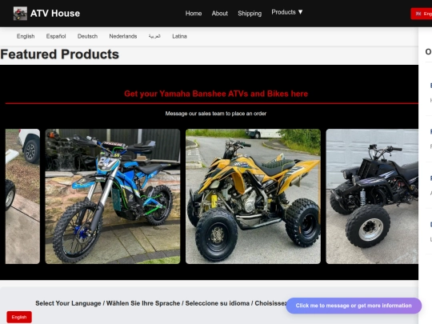Open the Shipping page
This screenshot has height=324, width=432.
tap(250, 14)
